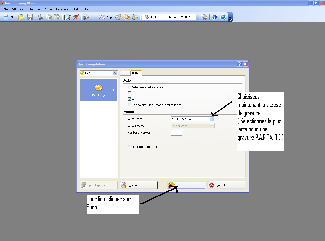Screen dimensions: 325x241
Task: Tick the Simulation checkbox
Action: (x=130, y=93)
